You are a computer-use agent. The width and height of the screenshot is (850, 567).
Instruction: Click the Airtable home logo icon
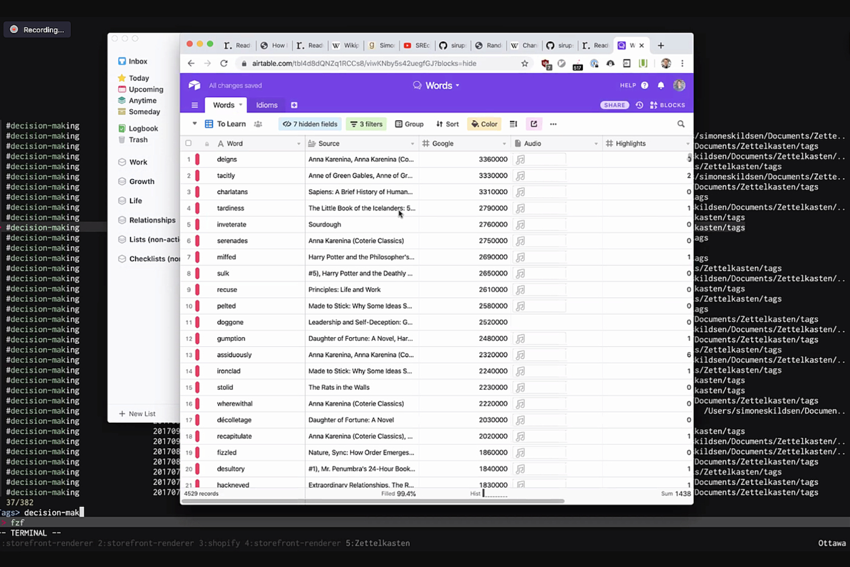[194, 86]
